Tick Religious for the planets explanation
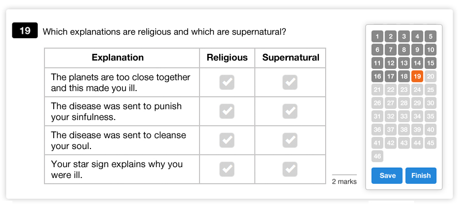 227,82
